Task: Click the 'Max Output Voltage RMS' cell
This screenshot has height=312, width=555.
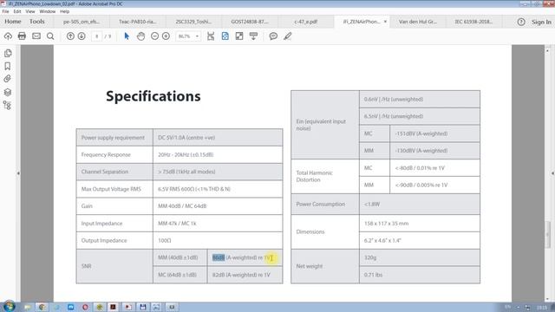Action: coord(114,189)
